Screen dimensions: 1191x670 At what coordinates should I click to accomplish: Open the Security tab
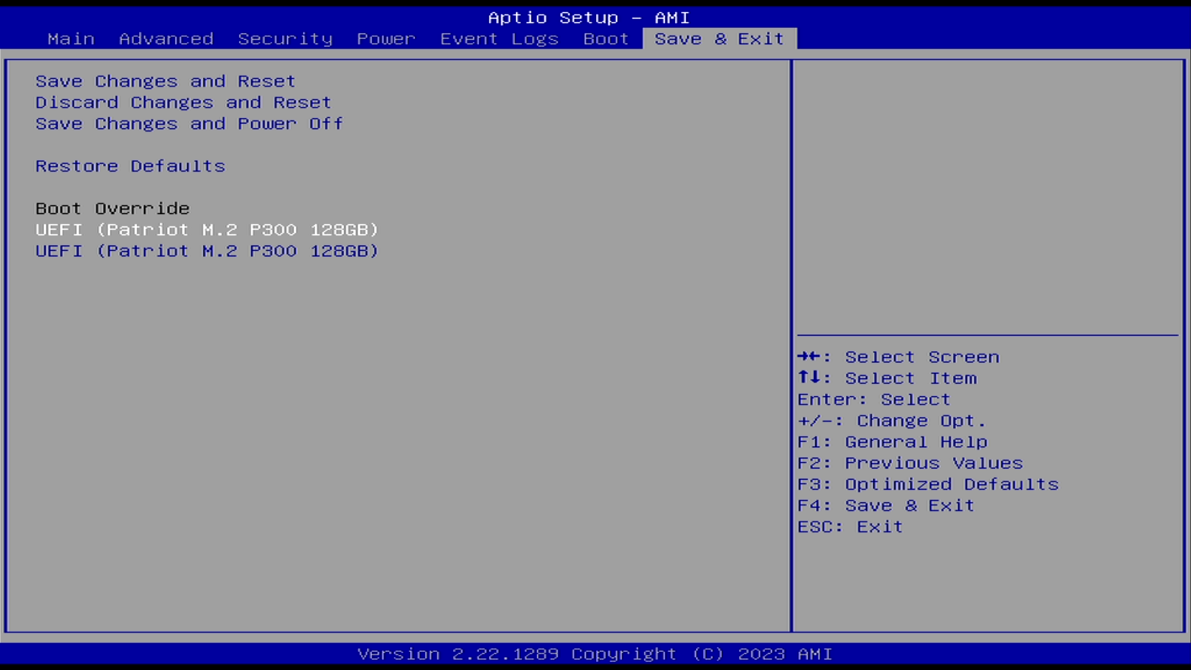click(x=285, y=38)
